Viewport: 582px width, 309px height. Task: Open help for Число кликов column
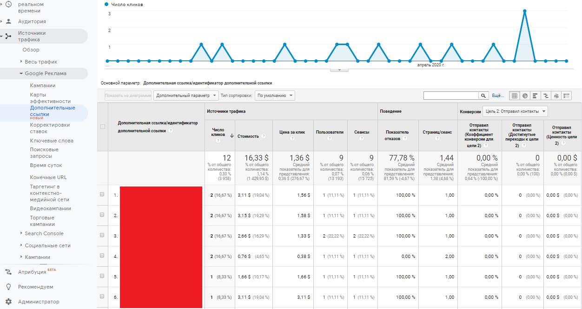coord(218,140)
